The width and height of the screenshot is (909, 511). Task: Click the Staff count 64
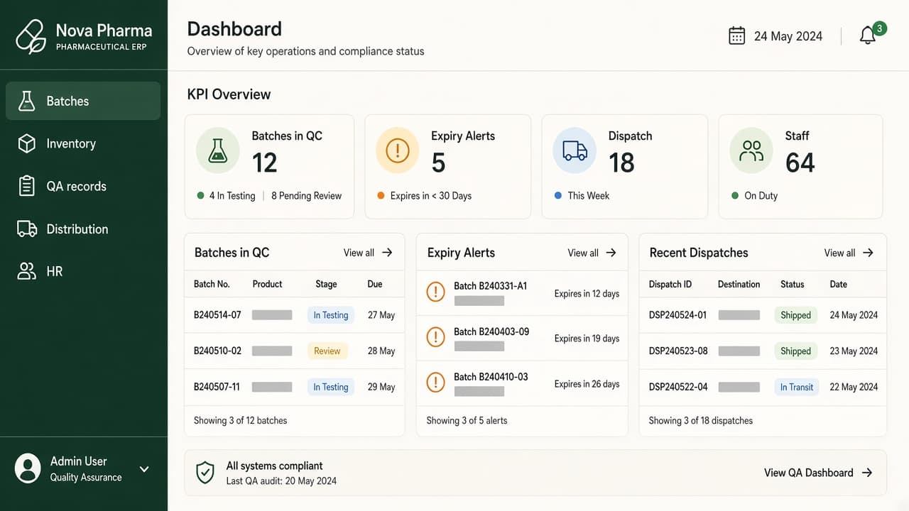pos(800,163)
